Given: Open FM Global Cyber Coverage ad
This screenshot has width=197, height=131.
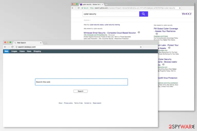Looking at the screenshot, I should pos(166,30).
